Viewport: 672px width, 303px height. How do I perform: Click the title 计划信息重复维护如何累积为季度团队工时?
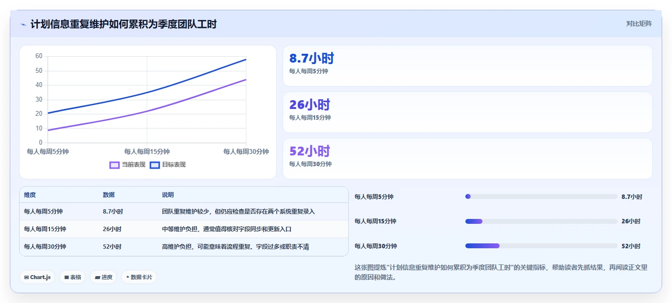point(123,24)
